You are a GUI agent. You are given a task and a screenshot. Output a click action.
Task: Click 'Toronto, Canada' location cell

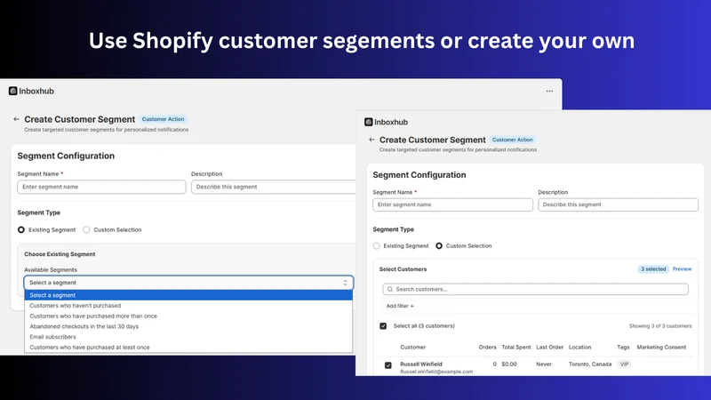click(x=590, y=364)
